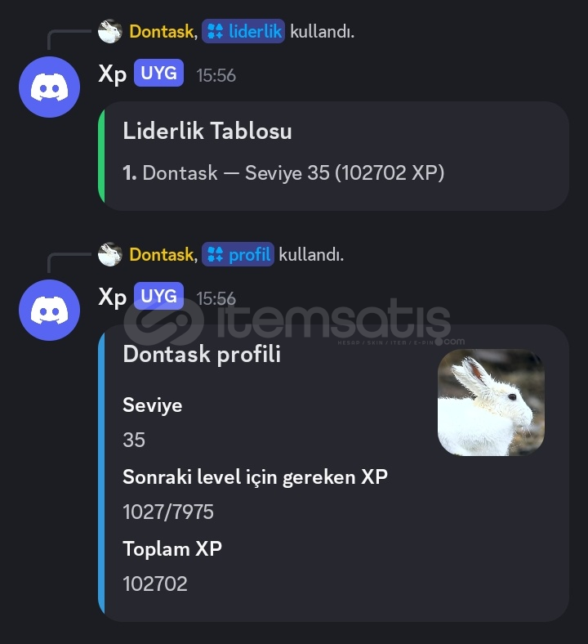
Task: Click the Toplam XP value 102702
Action: 155,584
